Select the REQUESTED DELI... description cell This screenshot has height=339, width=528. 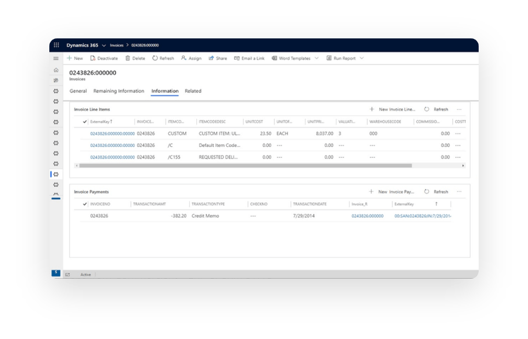(218, 157)
